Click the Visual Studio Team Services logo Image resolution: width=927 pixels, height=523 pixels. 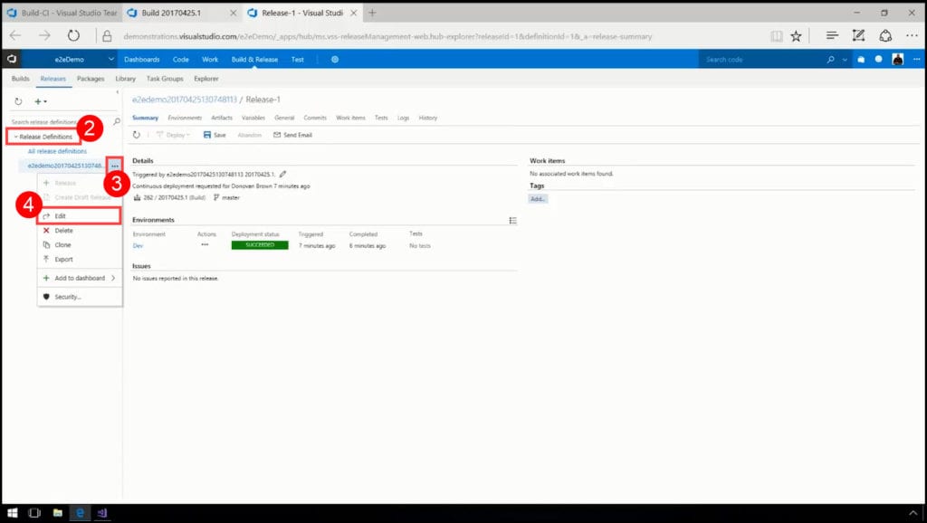tap(11, 59)
